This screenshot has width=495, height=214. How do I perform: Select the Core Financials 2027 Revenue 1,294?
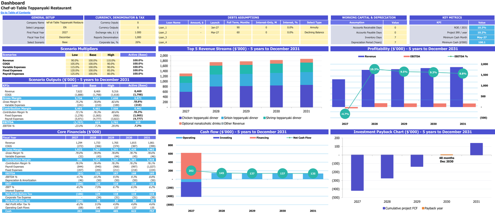[x=78, y=142]
